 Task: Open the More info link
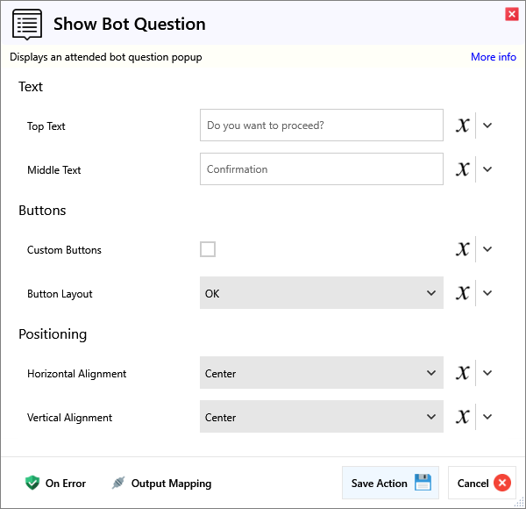point(493,57)
